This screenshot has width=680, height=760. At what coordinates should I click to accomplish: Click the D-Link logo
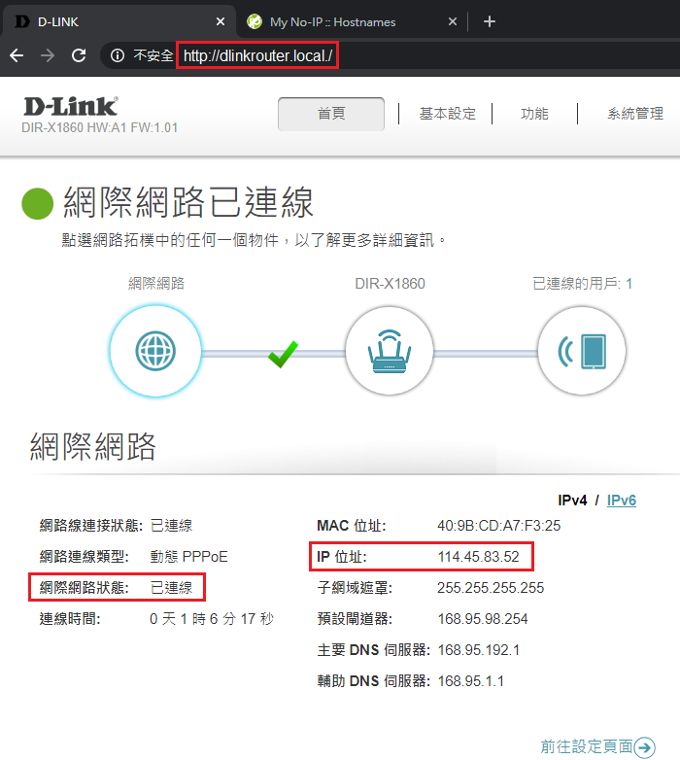pyautogui.click(x=71, y=107)
